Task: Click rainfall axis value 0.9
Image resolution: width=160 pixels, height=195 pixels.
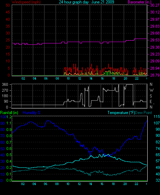Action: click(9, 130)
